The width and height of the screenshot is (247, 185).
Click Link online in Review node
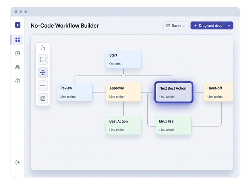(x=68, y=97)
